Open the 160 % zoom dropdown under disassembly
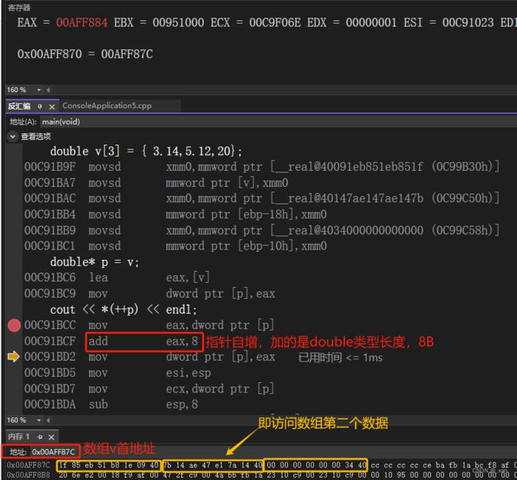The image size is (517, 480). click(x=39, y=420)
